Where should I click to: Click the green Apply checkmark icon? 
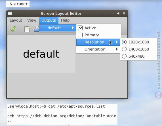(13, 29)
